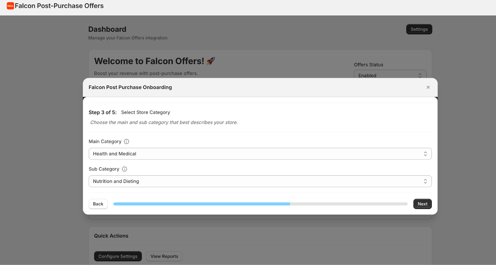Click the Falcon Post-Purchase Offers app title
Screen dimensions: 496x265
click(x=59, y=6)
